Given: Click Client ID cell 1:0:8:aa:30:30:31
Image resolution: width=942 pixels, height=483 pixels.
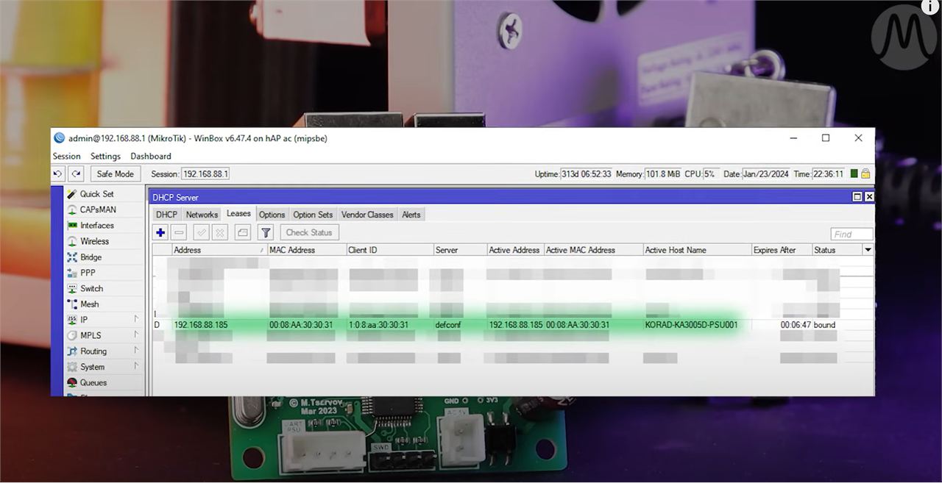Looking at the screenshot, I should 379,325.
